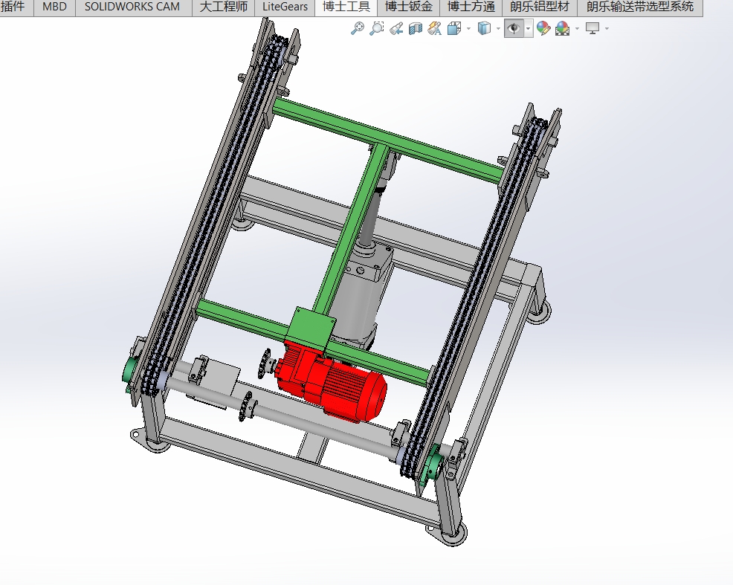
Task: Switch to the 博士工具 tab
Action: pos(346,7)
